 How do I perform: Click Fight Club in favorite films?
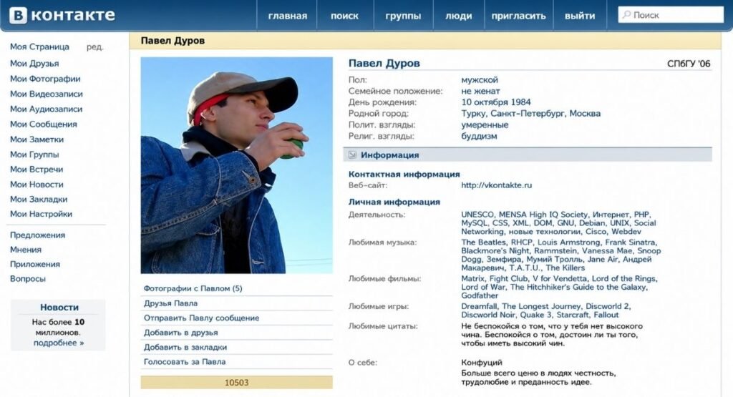point(508,279)
